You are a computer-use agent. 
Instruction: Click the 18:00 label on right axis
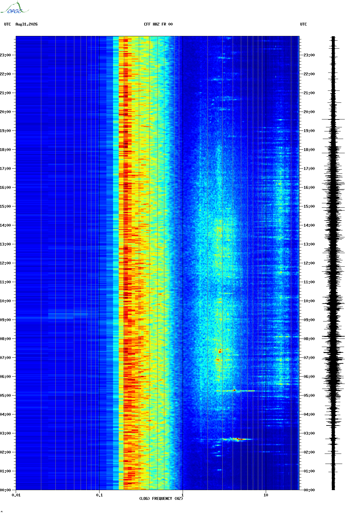pos(309,150)
